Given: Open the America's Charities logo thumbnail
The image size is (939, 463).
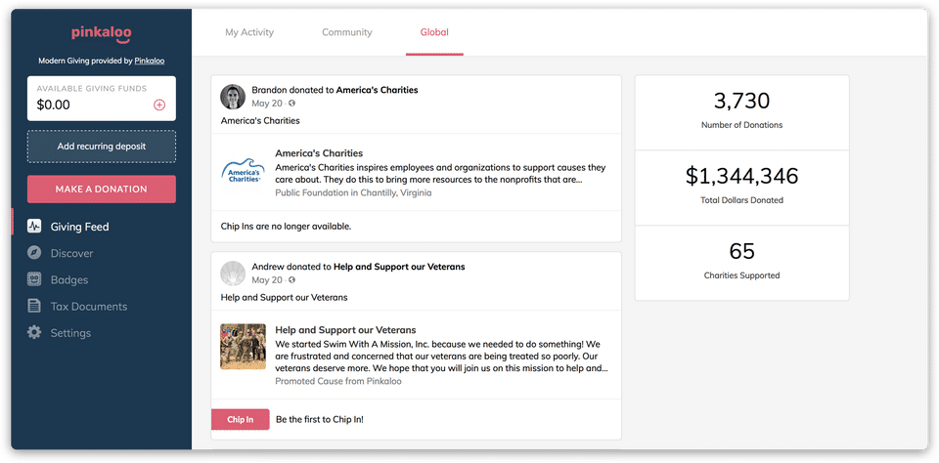Looking at the screenshot, I should (x=244, y=171).
